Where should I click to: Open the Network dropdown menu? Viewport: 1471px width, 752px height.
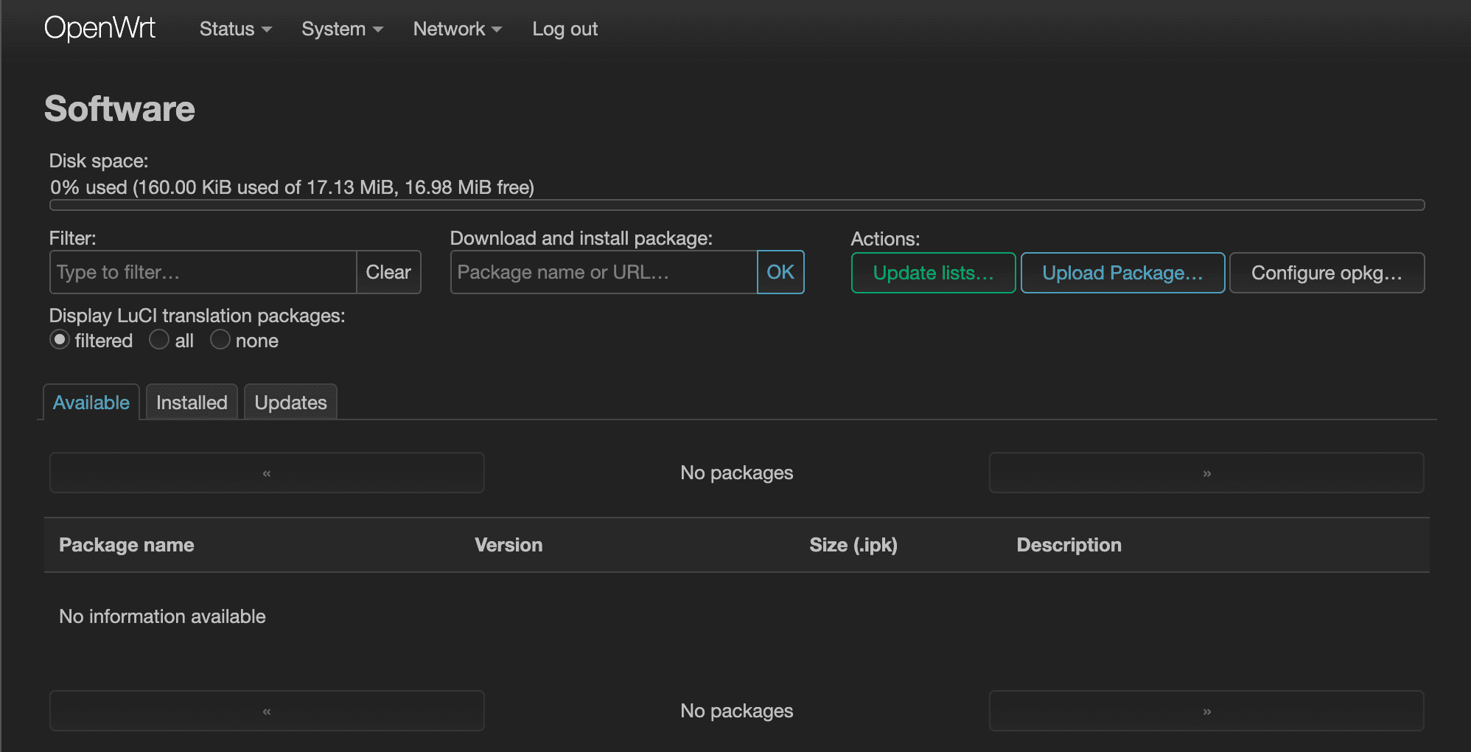[457, 29]
